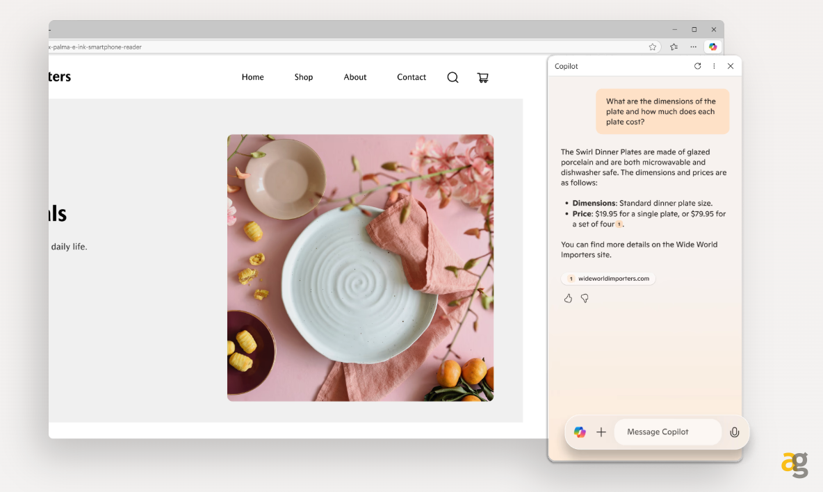This screenshot has height=492, width=823.
Task: Click the 'Price' bullet text
Action: click(x=649, y=219)
